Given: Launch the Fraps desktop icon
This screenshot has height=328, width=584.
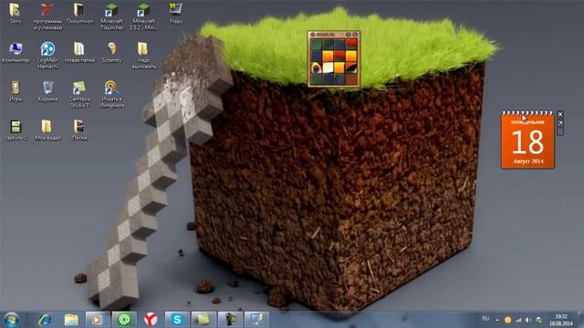Looking at the screenshot, I should pos(175,14).
